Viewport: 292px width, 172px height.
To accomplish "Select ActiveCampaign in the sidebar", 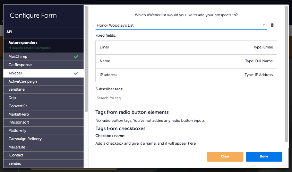I will (23, 81).
